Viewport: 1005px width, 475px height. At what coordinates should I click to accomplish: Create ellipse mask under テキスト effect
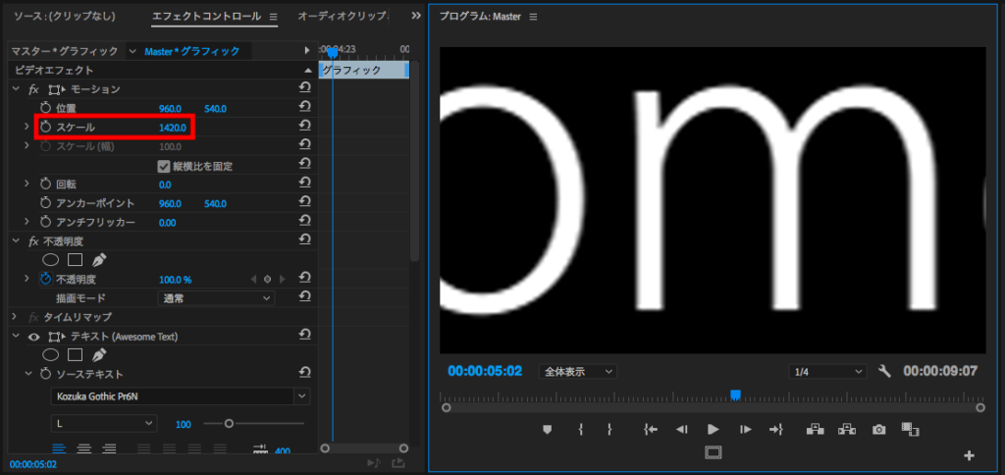click(x=51, y=355)
